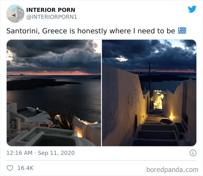Click the Greek flag emoji
Screen dimensions: 203x176
tap(182, 31)
